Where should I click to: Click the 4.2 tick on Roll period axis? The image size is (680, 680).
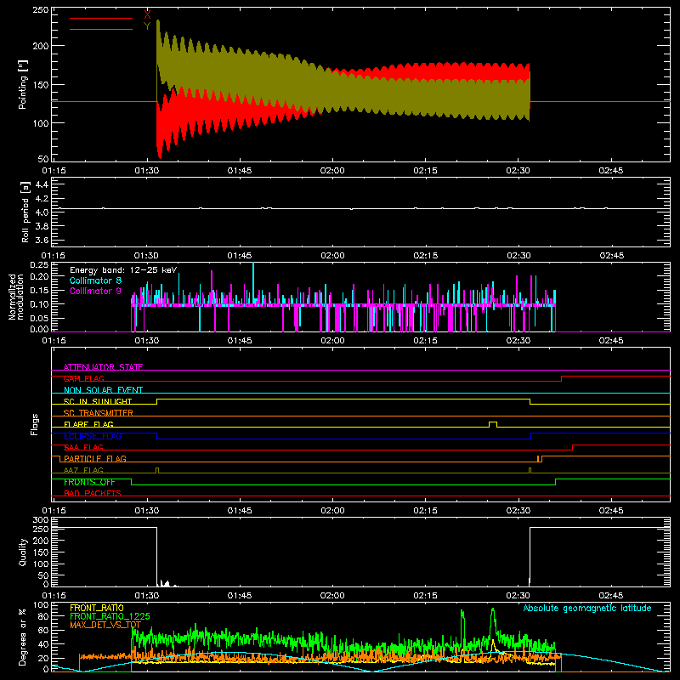(x=42, y=199)
